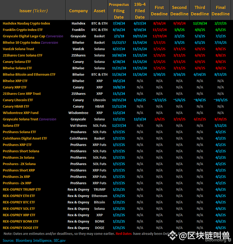The width and height of the screenshot is (233, 244).
Task: Click Canary Solana ETF issuer name
Action: (x=17, y=62)
